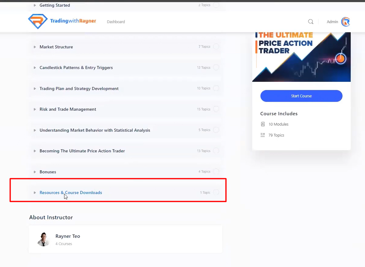Expand Trading Plan and Strategy Development arrow
Screen dimensions: 365x267
35,88
